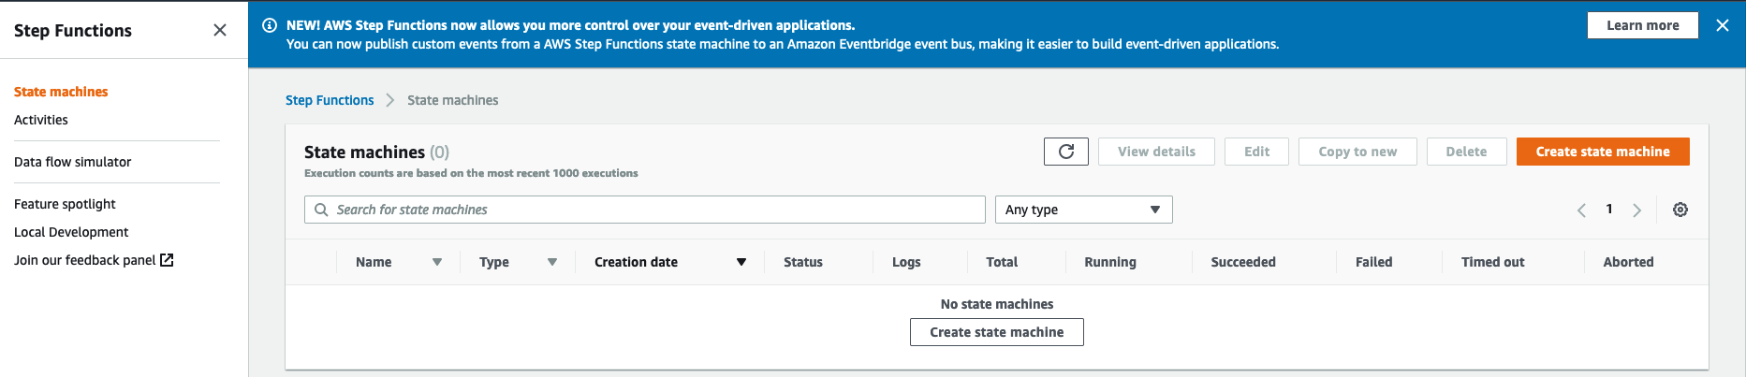Click the State machines (0) heading

[x=376, y=152]
